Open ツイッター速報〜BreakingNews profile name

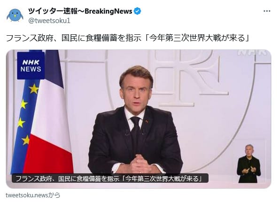80,11
